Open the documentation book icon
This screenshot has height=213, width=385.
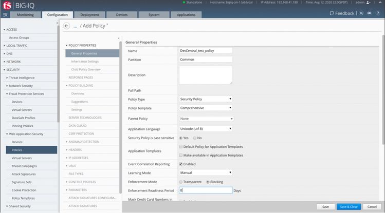[x=370, y=13]
